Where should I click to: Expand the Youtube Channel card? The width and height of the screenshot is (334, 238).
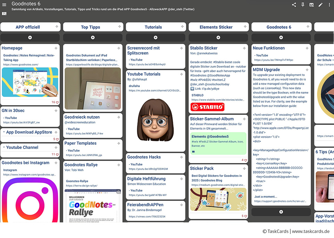[4, 147]
